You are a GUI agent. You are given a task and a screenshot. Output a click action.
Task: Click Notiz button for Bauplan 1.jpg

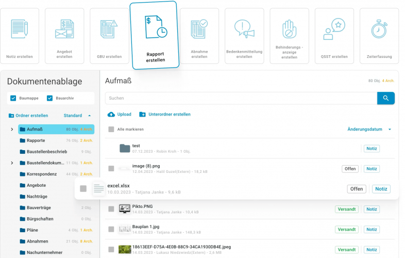click(372, 229)
